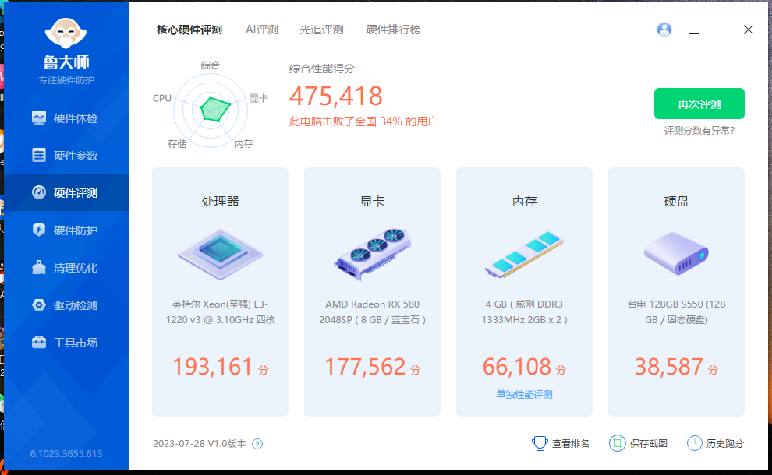Click the user account avatar icon

click(664, 30)
